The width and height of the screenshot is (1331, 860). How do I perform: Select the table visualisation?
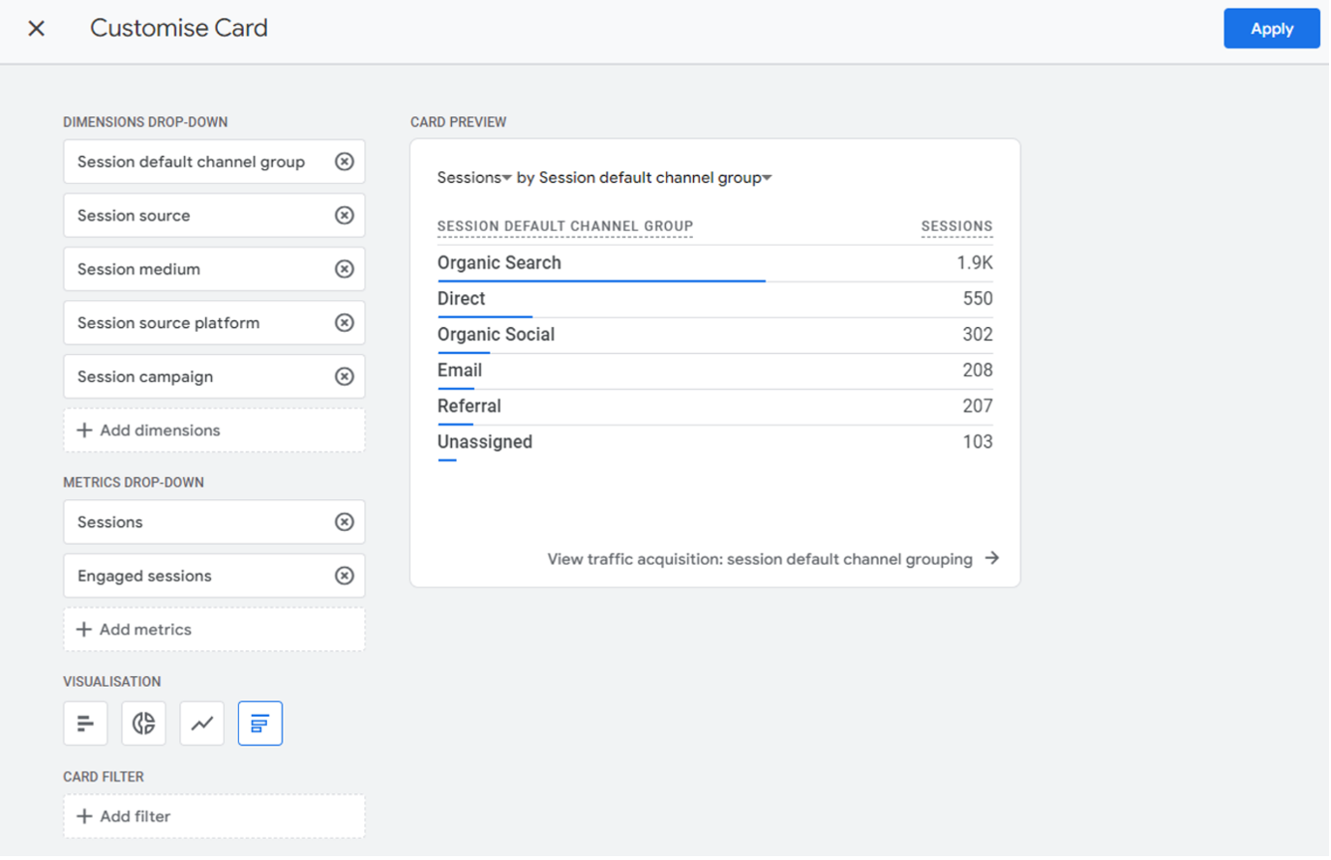pyautogui.click(x=259, y=724)
